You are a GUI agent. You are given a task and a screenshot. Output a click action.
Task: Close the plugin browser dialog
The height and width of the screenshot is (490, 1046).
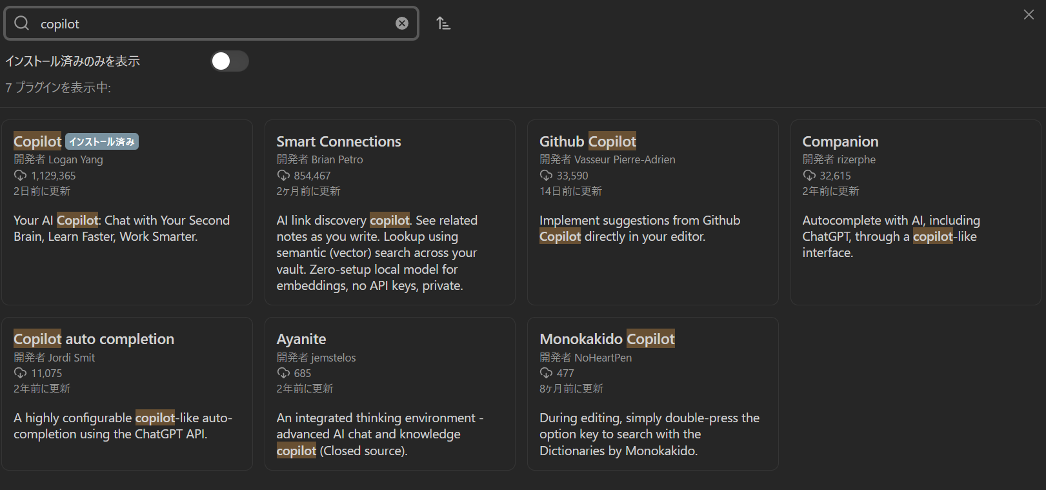[x=1029, y=14]
